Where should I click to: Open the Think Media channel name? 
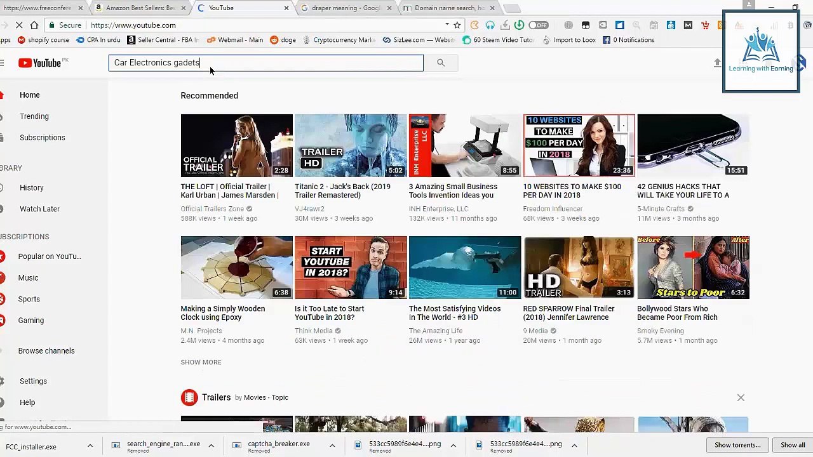(x=314, y=331)
